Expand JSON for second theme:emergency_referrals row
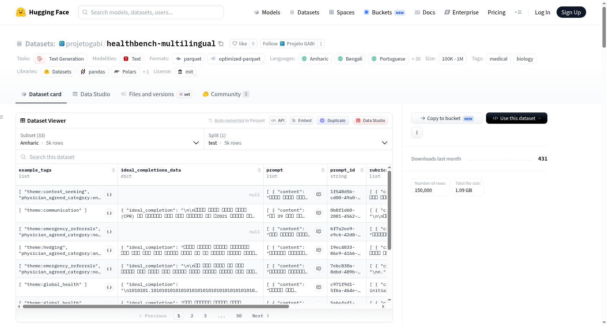Viewport: 607px width, 326px height. [x=109, y=269]
